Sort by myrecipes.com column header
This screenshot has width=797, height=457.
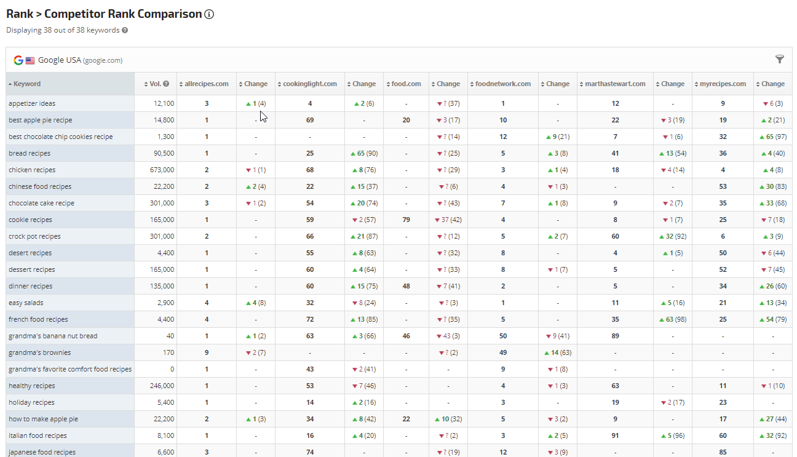coord(723,84)
